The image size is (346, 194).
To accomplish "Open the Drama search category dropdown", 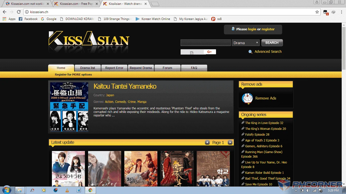I will tap(246, 43).
